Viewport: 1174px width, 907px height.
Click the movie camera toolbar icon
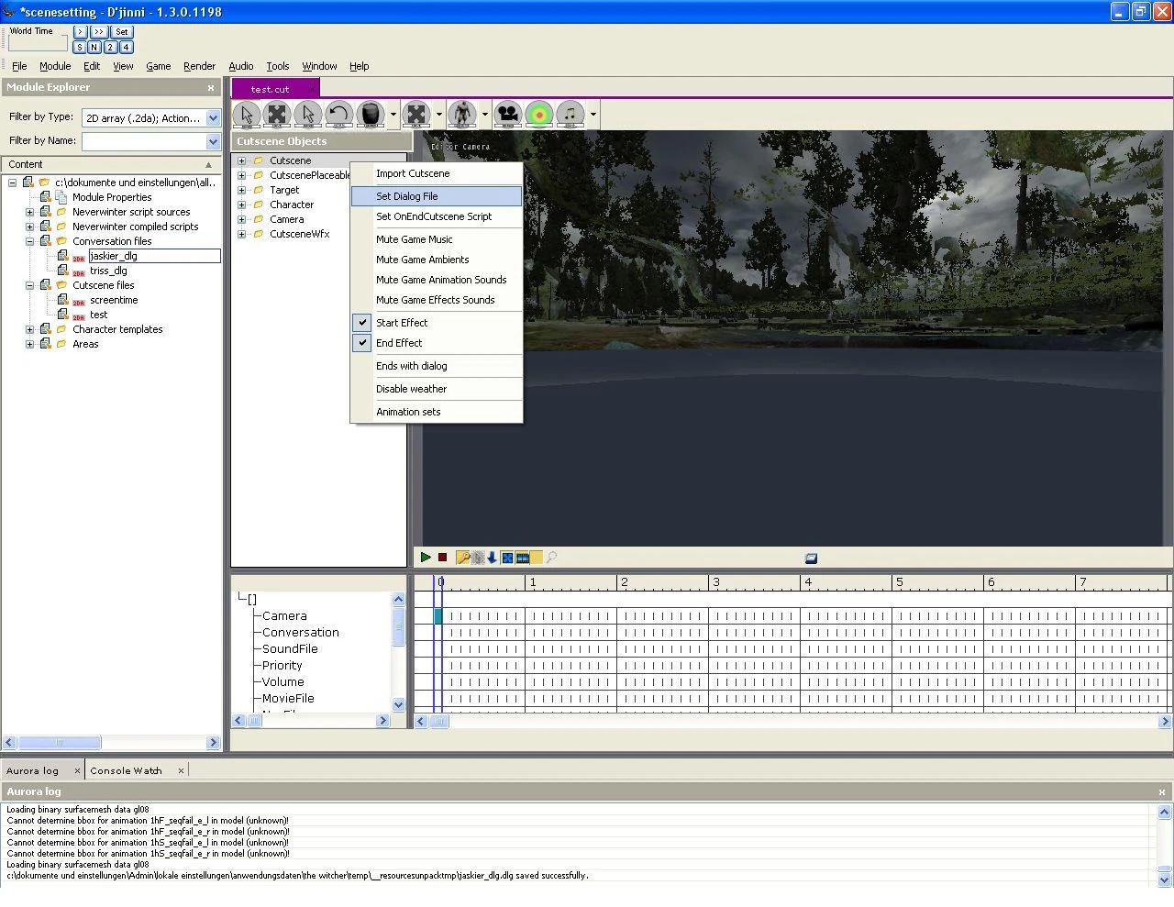508,115
